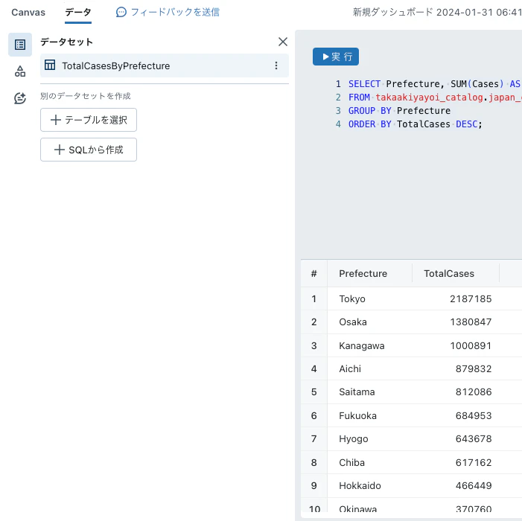The image size is (522, 521).
Task: Click the table icon beside TotalCasesByPrefecture
Action: click(50, 65)
